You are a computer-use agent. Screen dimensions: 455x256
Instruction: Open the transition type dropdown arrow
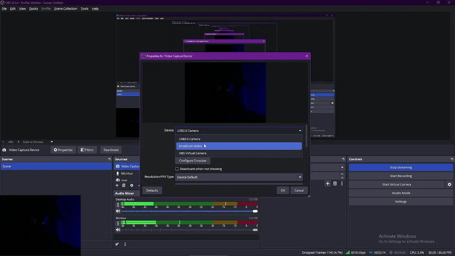(x=342, y=167)
